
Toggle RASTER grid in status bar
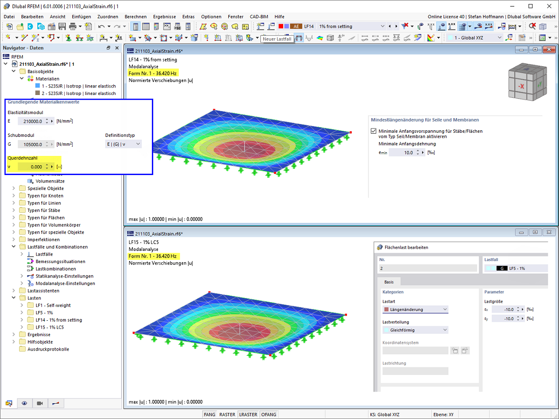[x=227, y=414]
